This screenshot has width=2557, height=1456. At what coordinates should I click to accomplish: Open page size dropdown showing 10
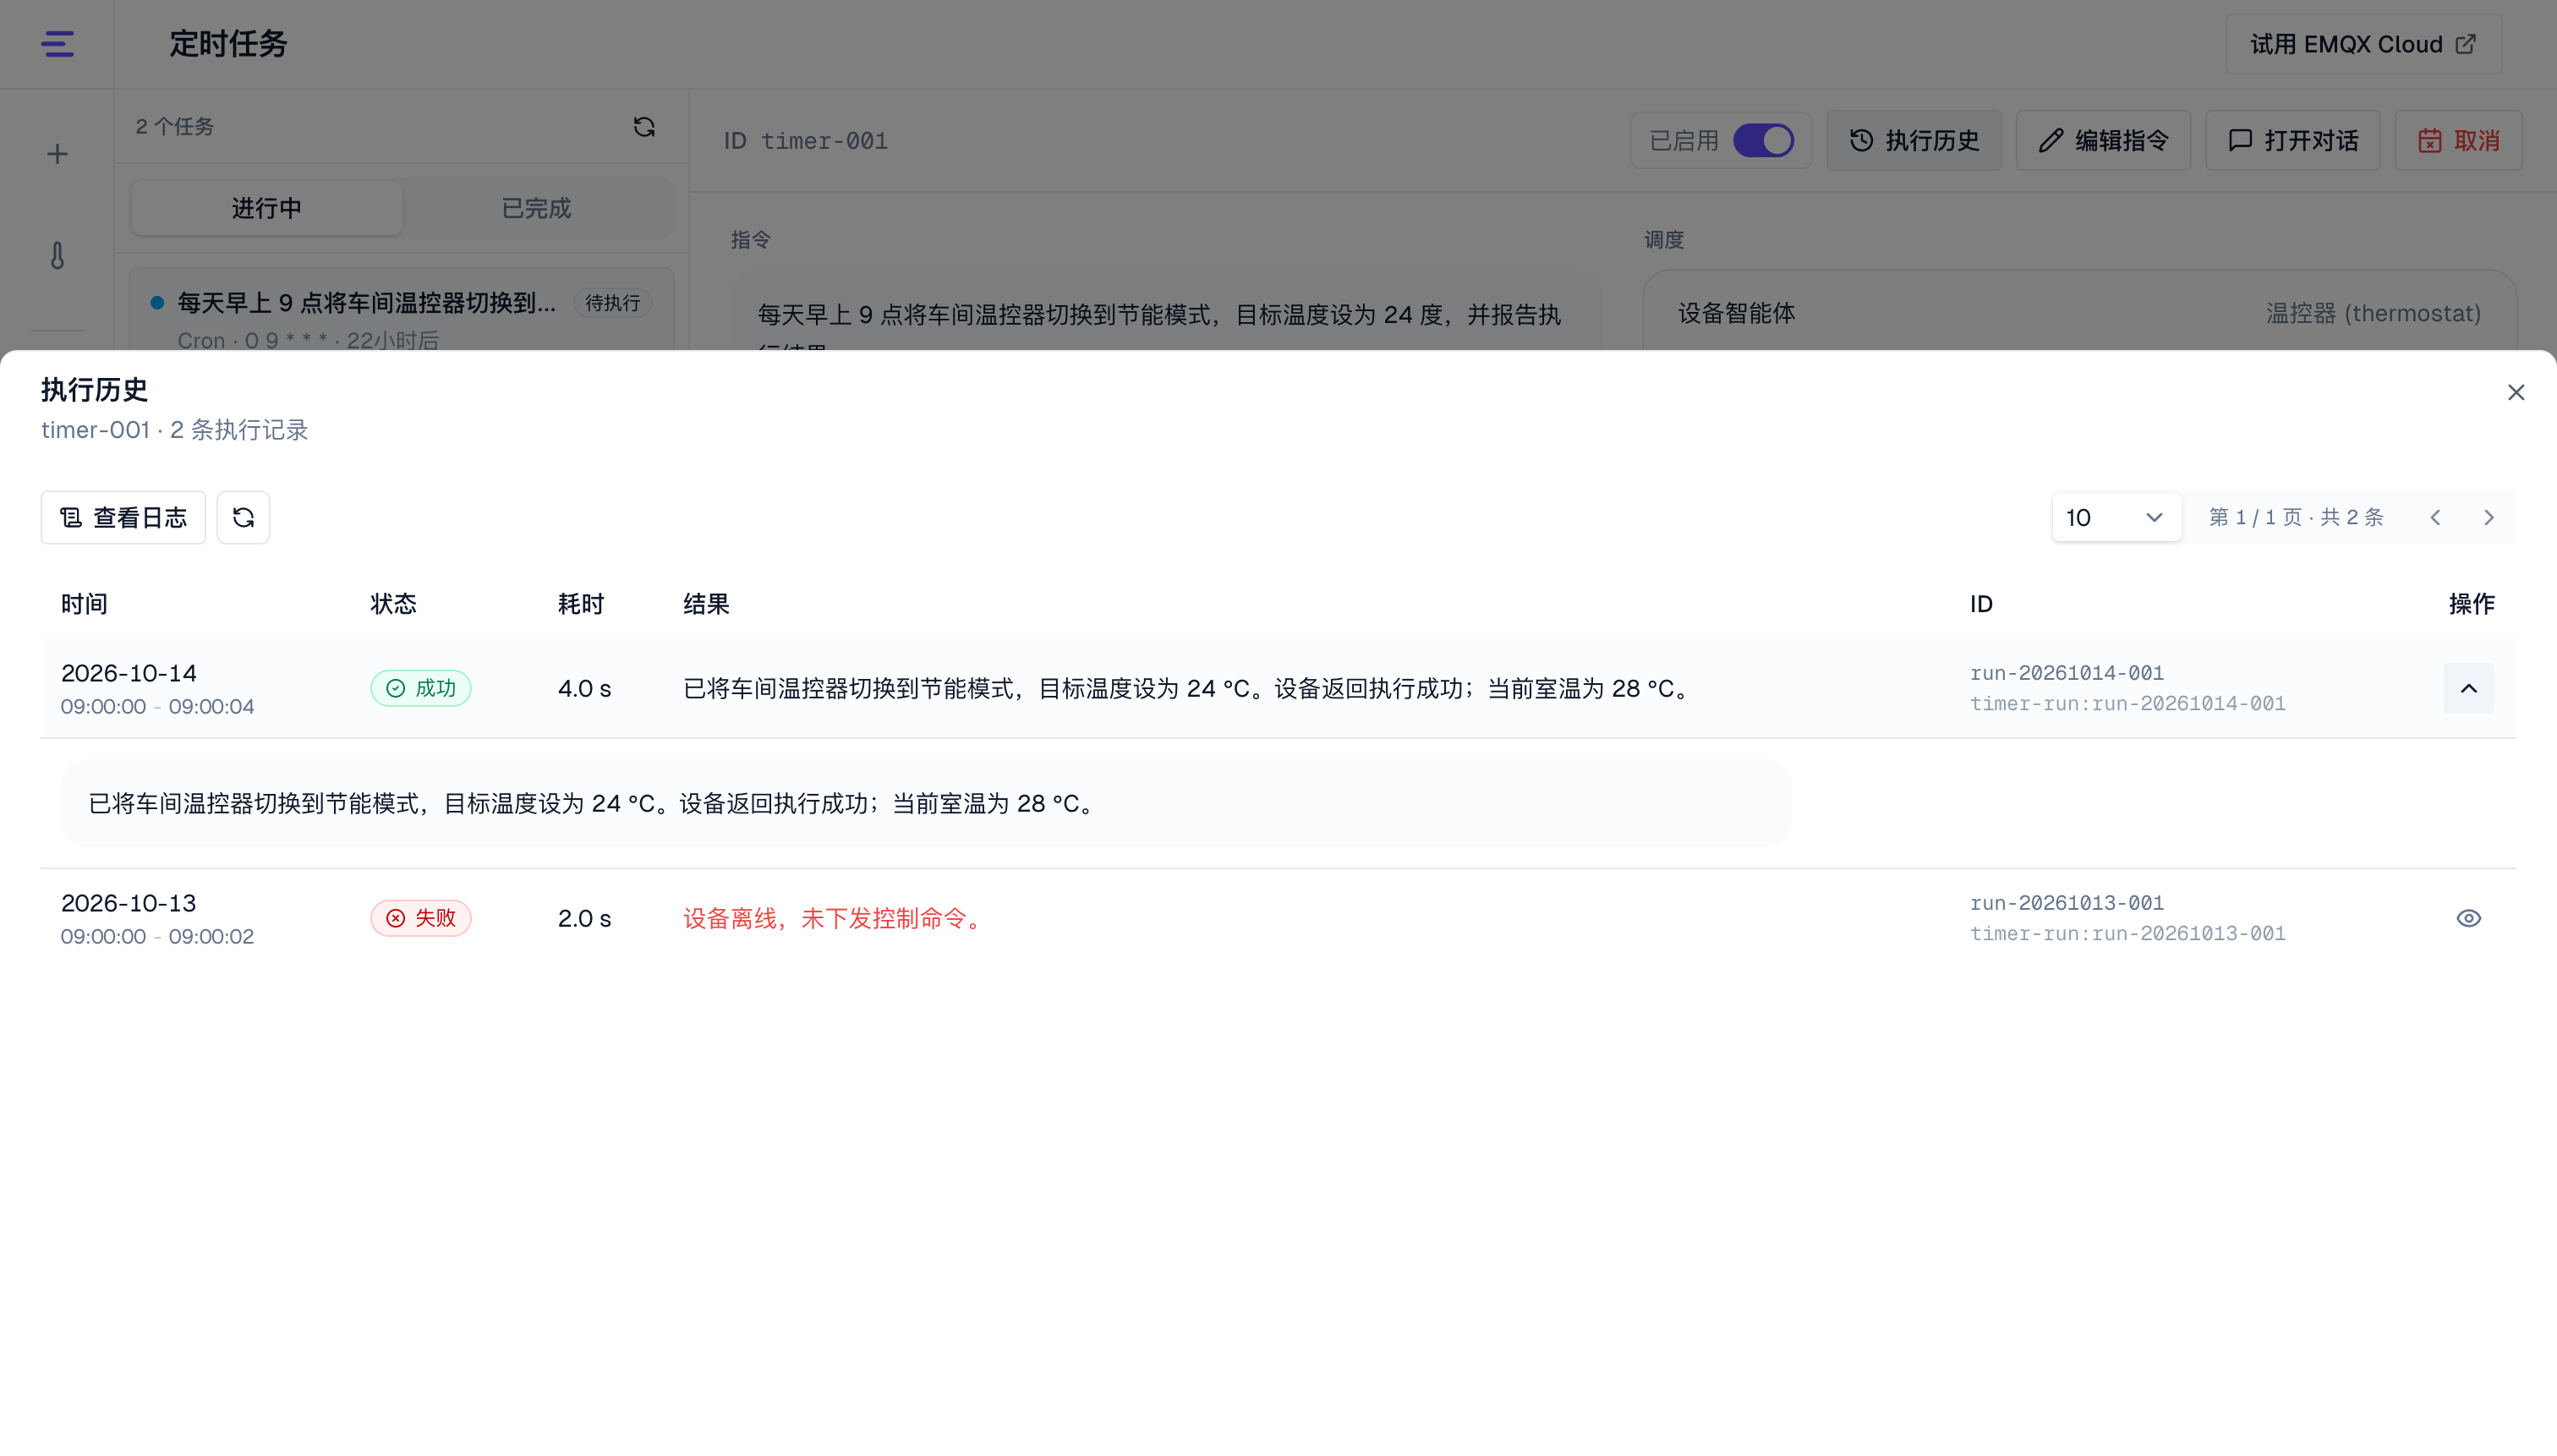pyautogui.click(x=2116, y=517)
